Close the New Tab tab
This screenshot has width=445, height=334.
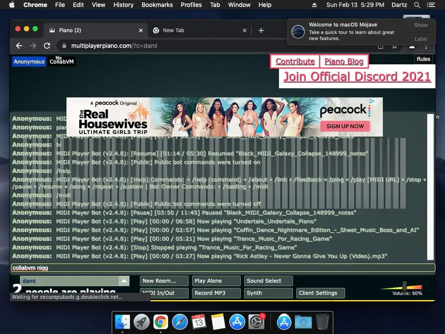[x=245, y=30]
